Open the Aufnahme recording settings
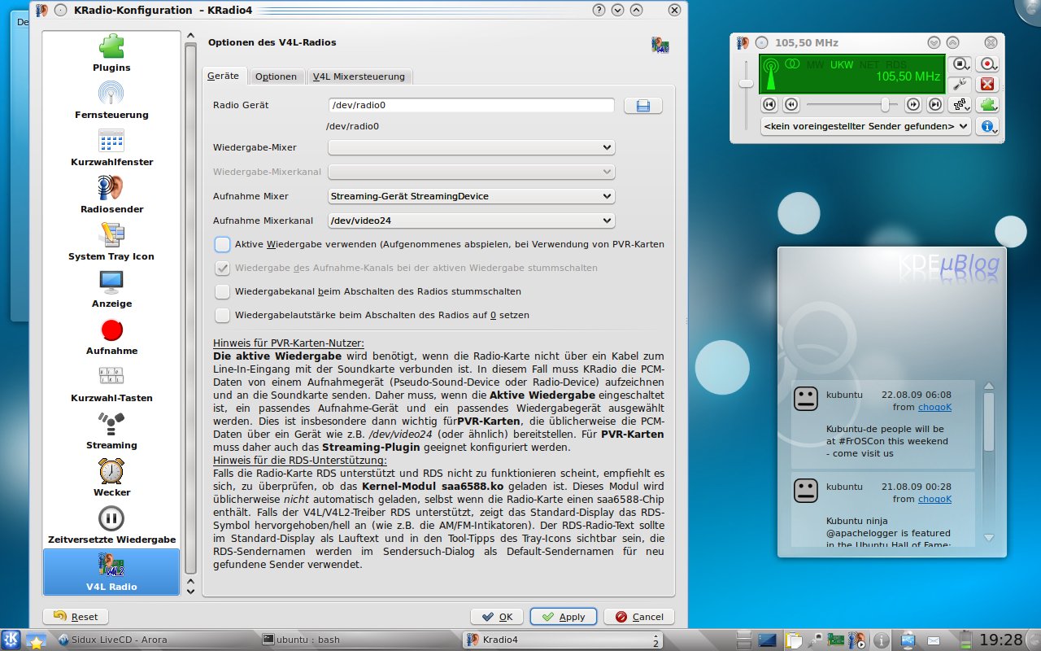 [111, 337]
